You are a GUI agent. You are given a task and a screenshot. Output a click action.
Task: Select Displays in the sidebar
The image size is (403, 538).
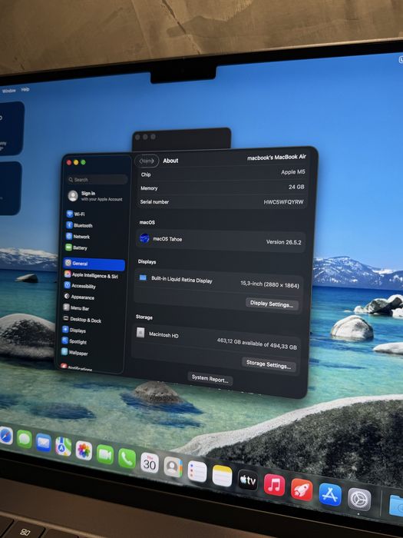coord(74,330)
